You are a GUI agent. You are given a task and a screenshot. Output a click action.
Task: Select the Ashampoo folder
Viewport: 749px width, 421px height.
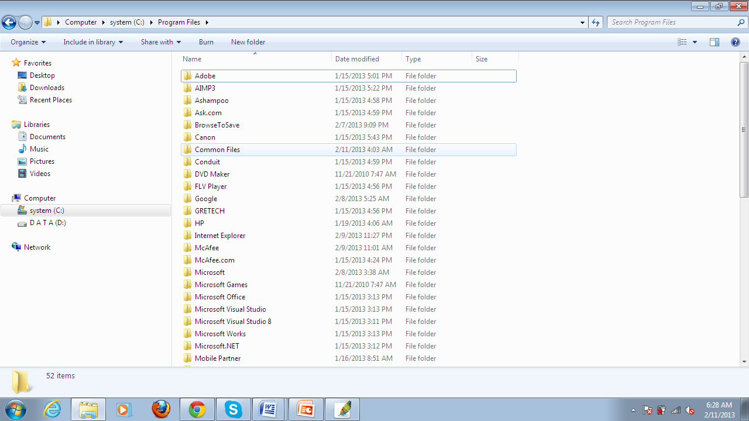(349, 101)
